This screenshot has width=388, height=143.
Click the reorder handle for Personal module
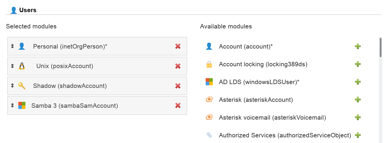click(12, 46)
